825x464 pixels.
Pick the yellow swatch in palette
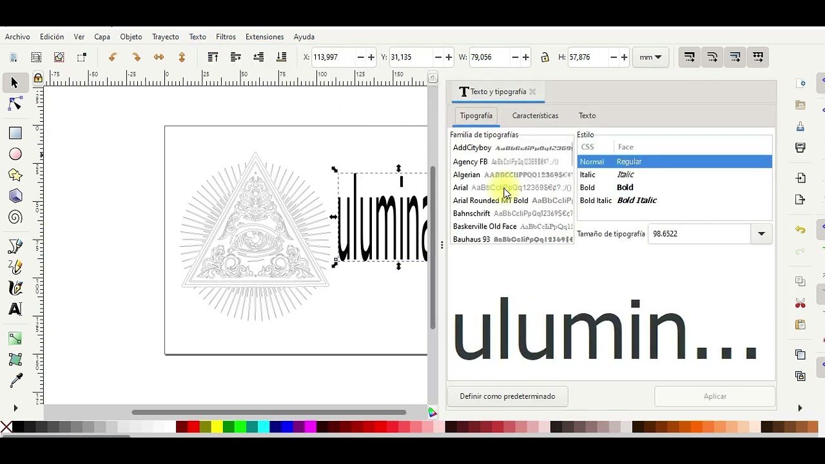[x=217, y=427]
